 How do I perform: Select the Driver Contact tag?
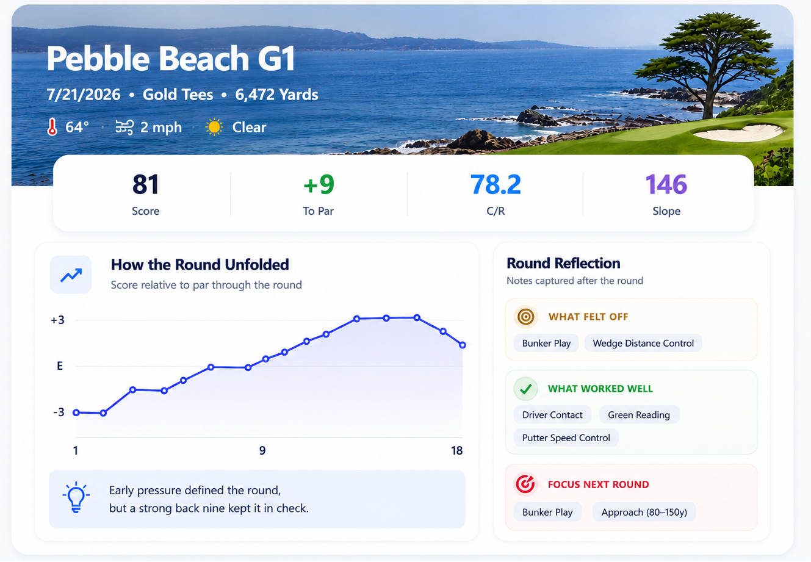coord(552,415)
